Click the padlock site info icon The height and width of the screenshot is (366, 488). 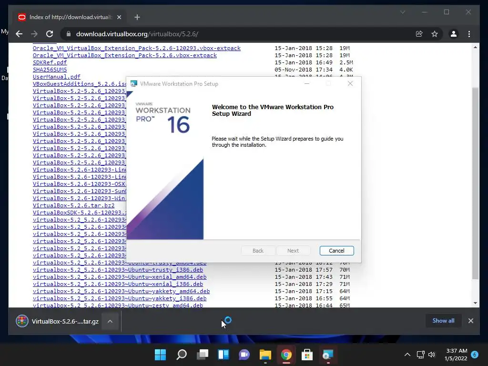pyautogui.click(x=69, y=34)
